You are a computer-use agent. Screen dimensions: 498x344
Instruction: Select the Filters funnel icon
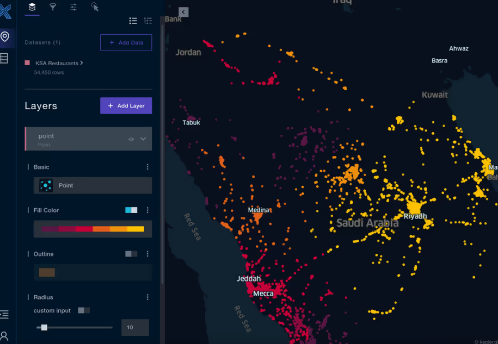tap(52, 8)
